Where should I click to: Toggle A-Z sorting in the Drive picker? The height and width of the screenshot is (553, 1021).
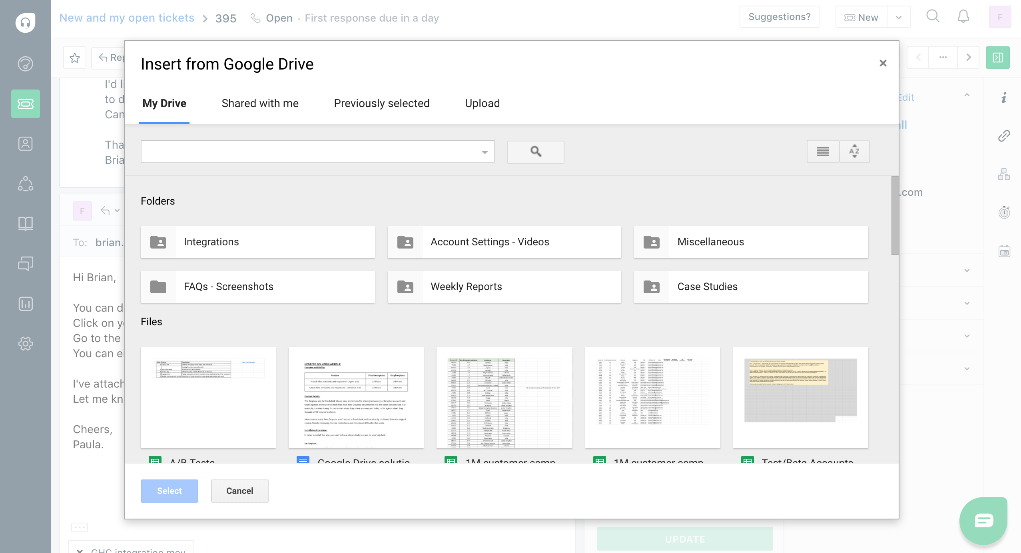pyautogui.click(x=855, y=151)
